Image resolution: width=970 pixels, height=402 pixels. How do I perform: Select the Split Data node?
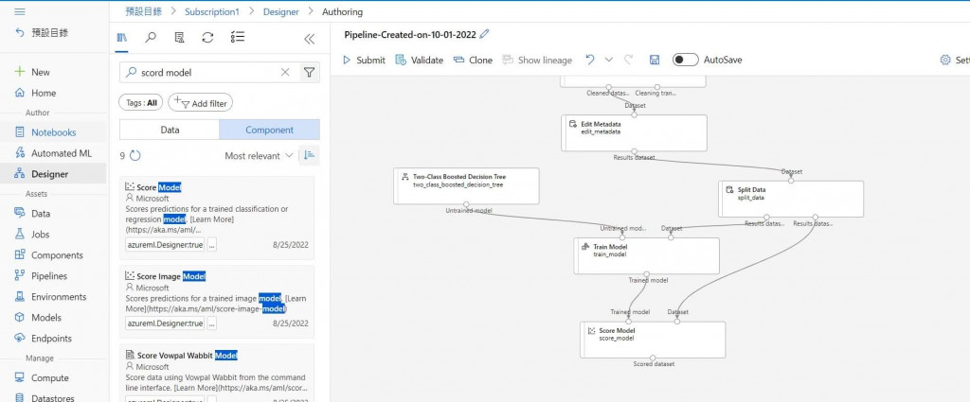pyautogui.click(x=791, y=199)
